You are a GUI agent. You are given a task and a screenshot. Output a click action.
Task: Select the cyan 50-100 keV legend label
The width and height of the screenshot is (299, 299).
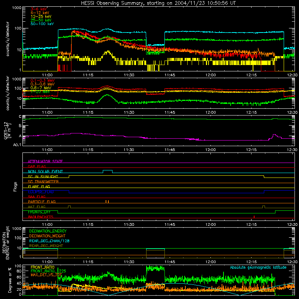42,24
